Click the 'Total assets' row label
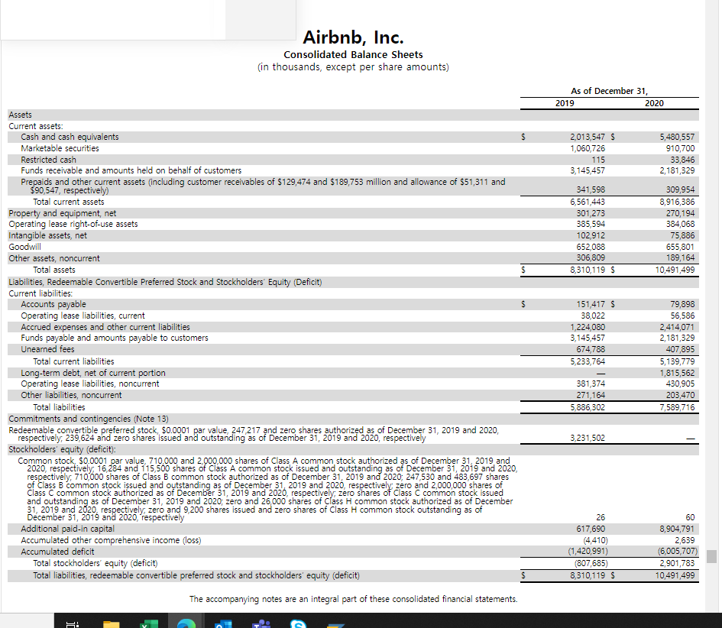722x628 pixels. click(54, 270)
